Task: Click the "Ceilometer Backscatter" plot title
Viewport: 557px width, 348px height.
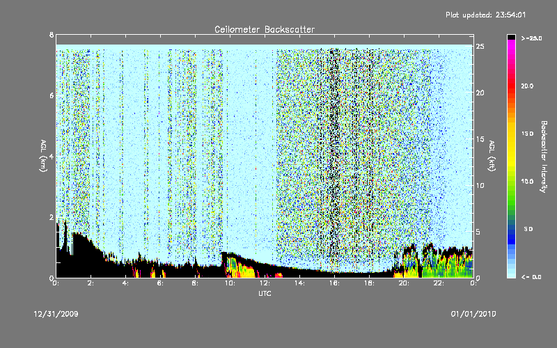Action: click(265, 29)
